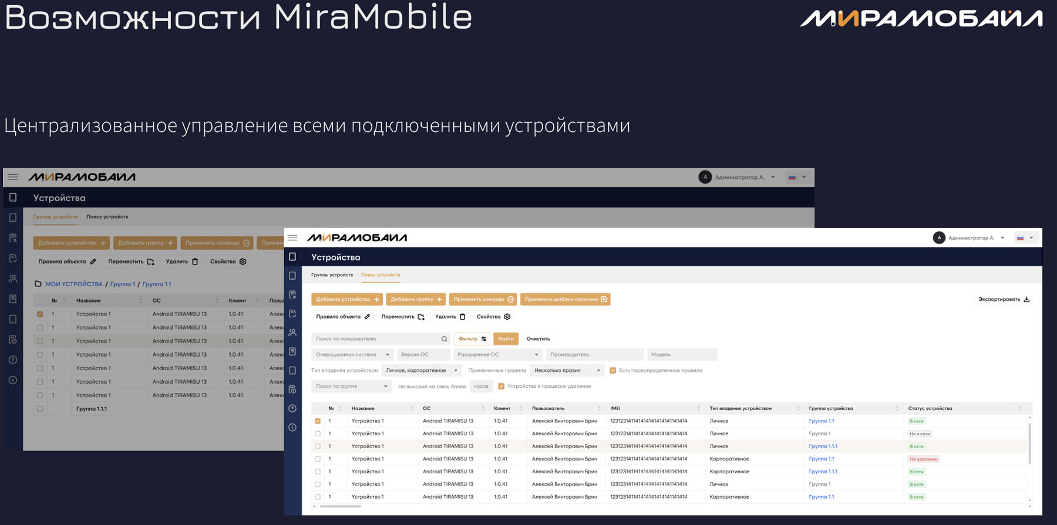Viewport: 1057px width, 525px height.
Task: Click Свойства gear in front window
Action: coord(493,317)
